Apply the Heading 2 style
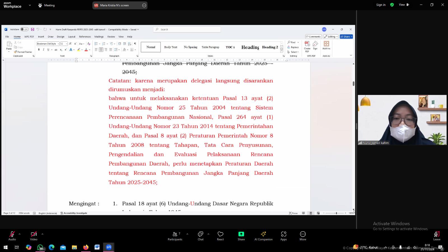Screen dimensions: 448x252 (270, 47)
